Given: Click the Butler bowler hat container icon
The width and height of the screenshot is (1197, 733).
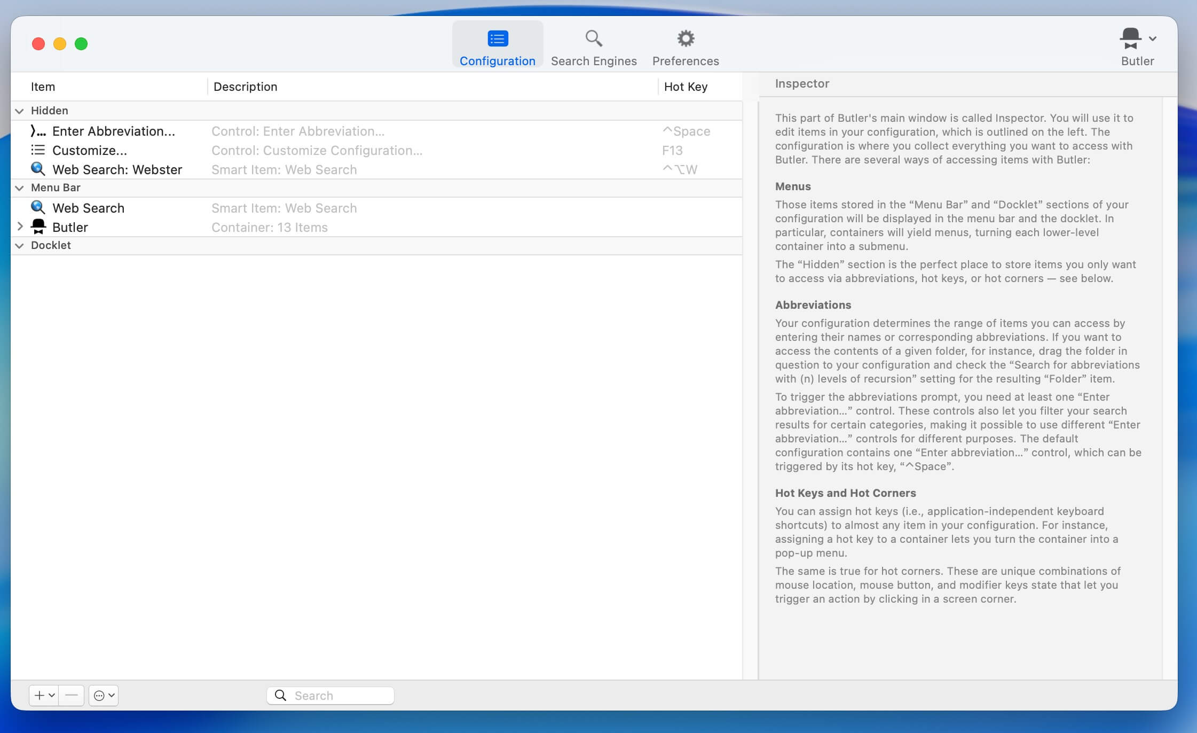Looking at the screenshot, I should [x=38, y=227].
